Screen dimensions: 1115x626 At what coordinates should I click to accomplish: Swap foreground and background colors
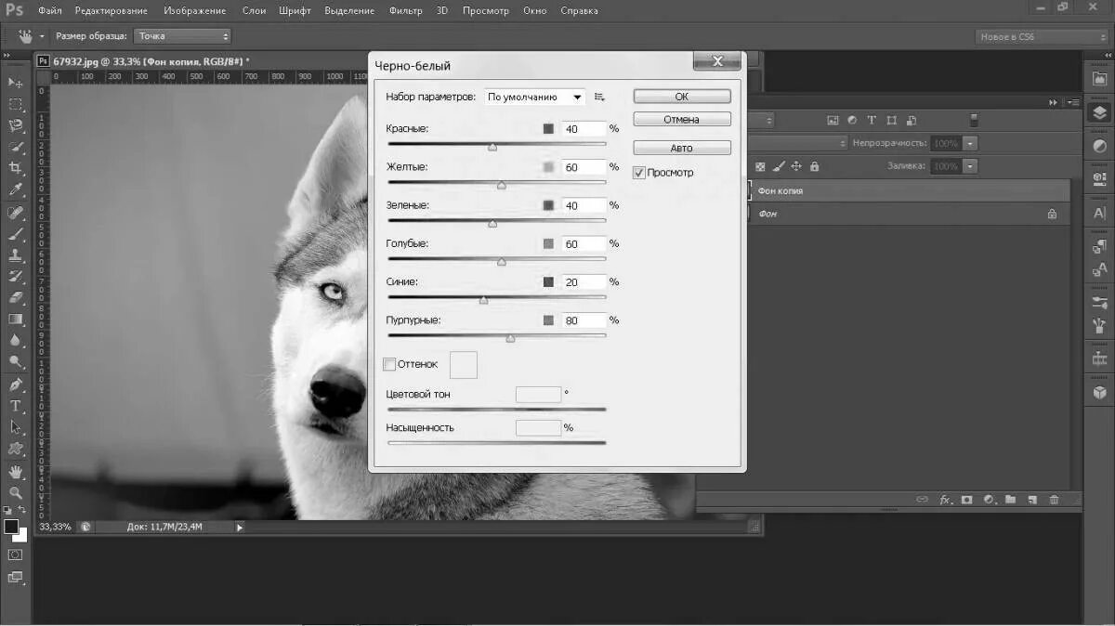click(23, 510)
